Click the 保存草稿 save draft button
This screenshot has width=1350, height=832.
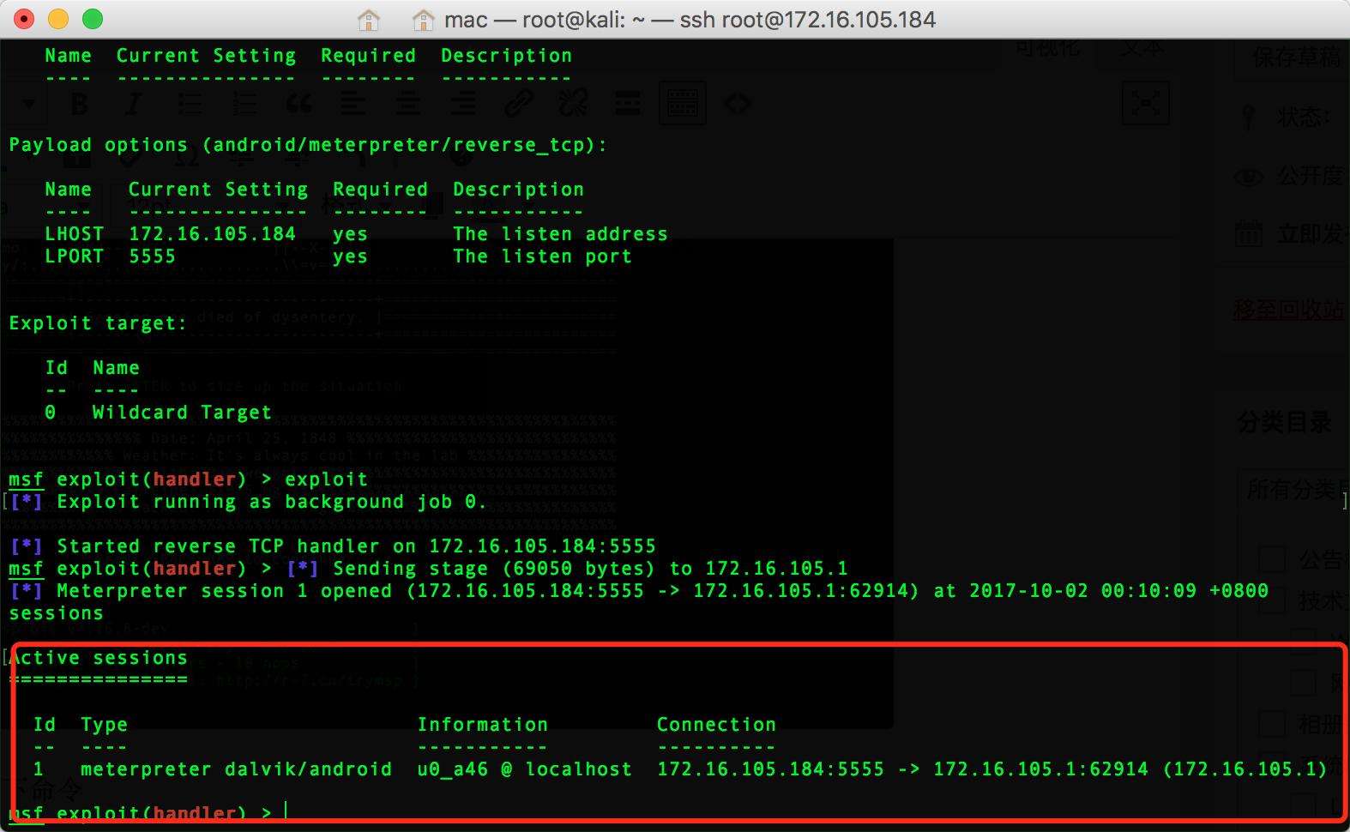[1293, 57]
